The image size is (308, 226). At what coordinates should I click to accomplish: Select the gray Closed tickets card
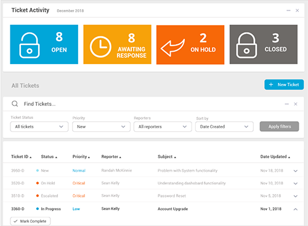point(264,44)
